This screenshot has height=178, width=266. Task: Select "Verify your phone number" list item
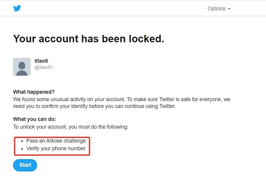click(x=56, y=148)
